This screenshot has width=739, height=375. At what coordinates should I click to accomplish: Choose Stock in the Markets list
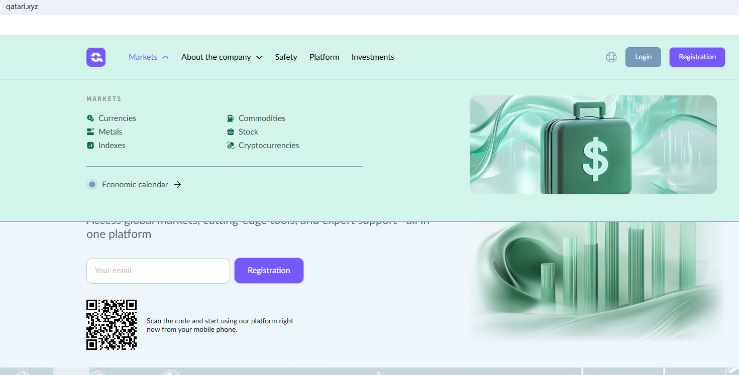[x=248, y=132]
